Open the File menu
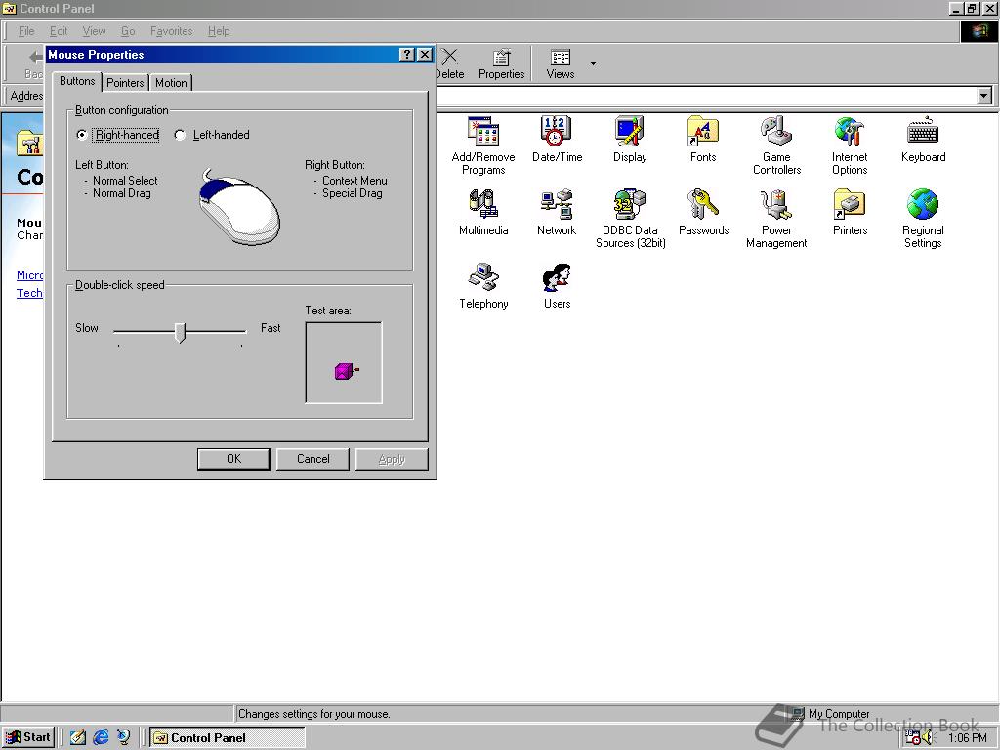Screen dimensions: 1000x750 point(26,30)
